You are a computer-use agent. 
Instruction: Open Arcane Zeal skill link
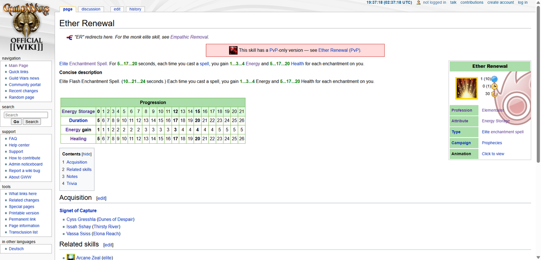88,257
